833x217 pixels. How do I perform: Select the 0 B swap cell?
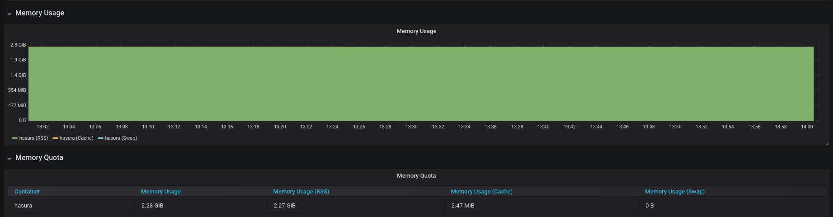click(732, 206)
